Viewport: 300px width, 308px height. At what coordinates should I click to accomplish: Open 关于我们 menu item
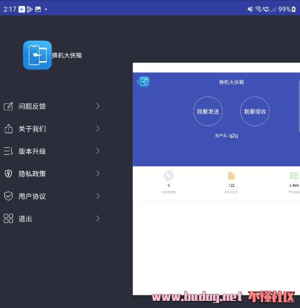pyautogui.click(x=52, y=129)
